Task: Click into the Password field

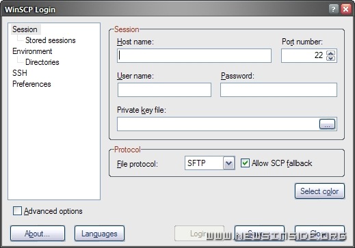Action: pyautogui.click(x=278, y=89)
